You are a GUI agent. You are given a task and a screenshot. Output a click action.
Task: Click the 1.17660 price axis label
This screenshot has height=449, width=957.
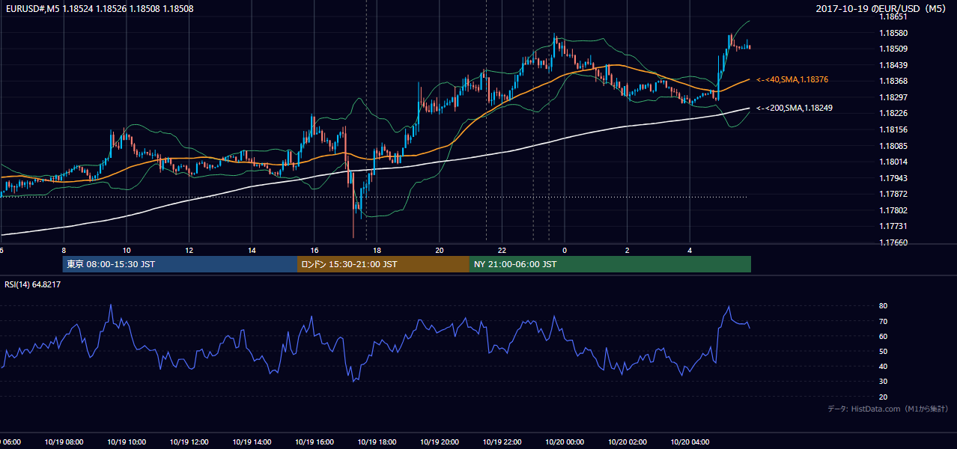coord(892,242)
